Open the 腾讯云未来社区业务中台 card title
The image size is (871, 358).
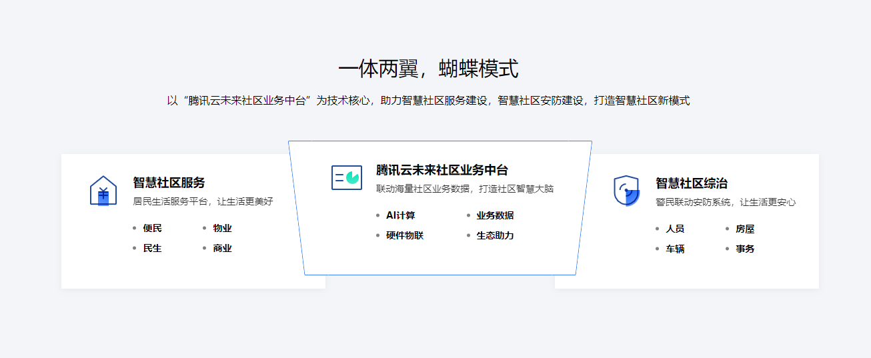(x=442, y=170)
